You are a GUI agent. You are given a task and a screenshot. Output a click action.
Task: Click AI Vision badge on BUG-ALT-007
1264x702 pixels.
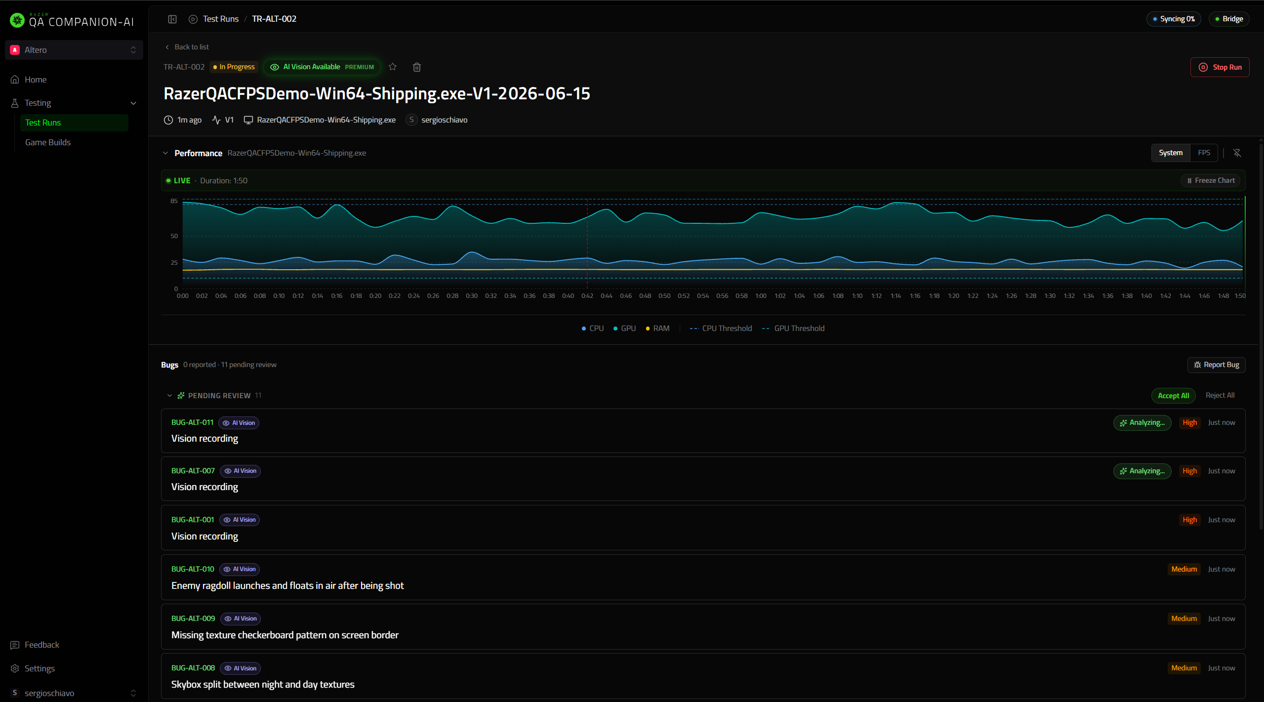(240, 471)
